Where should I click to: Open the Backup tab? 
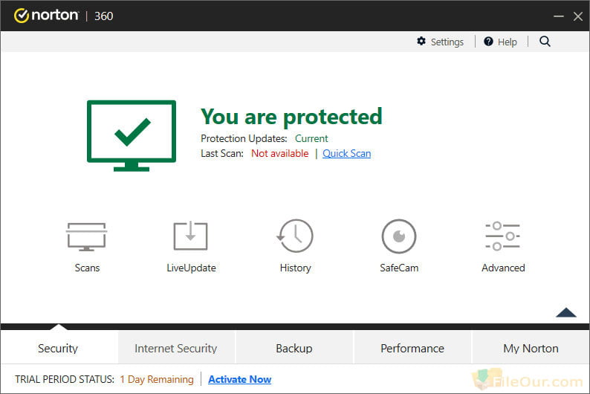point(294,348)
